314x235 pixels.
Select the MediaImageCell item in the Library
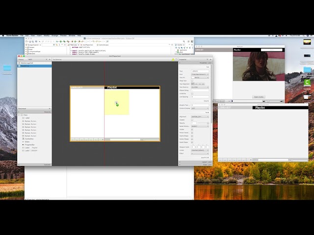click(x=34, y=63)
